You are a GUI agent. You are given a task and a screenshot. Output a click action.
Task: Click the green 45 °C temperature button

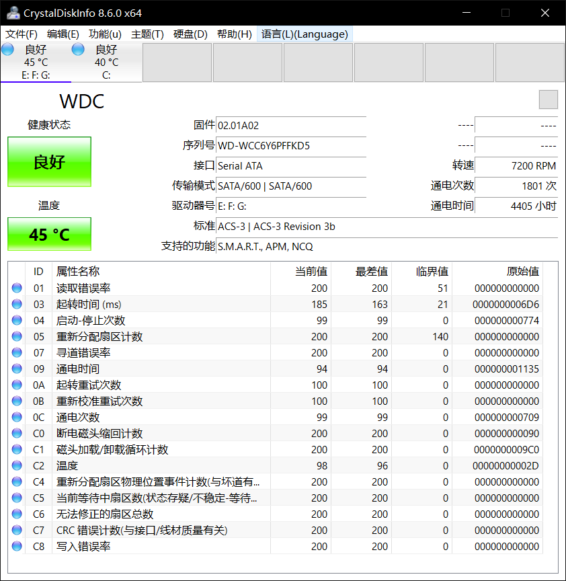[49, 234]
